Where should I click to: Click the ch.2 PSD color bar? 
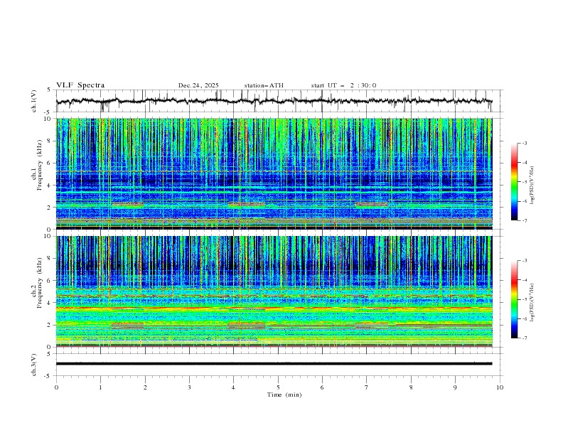pos(514,299)
